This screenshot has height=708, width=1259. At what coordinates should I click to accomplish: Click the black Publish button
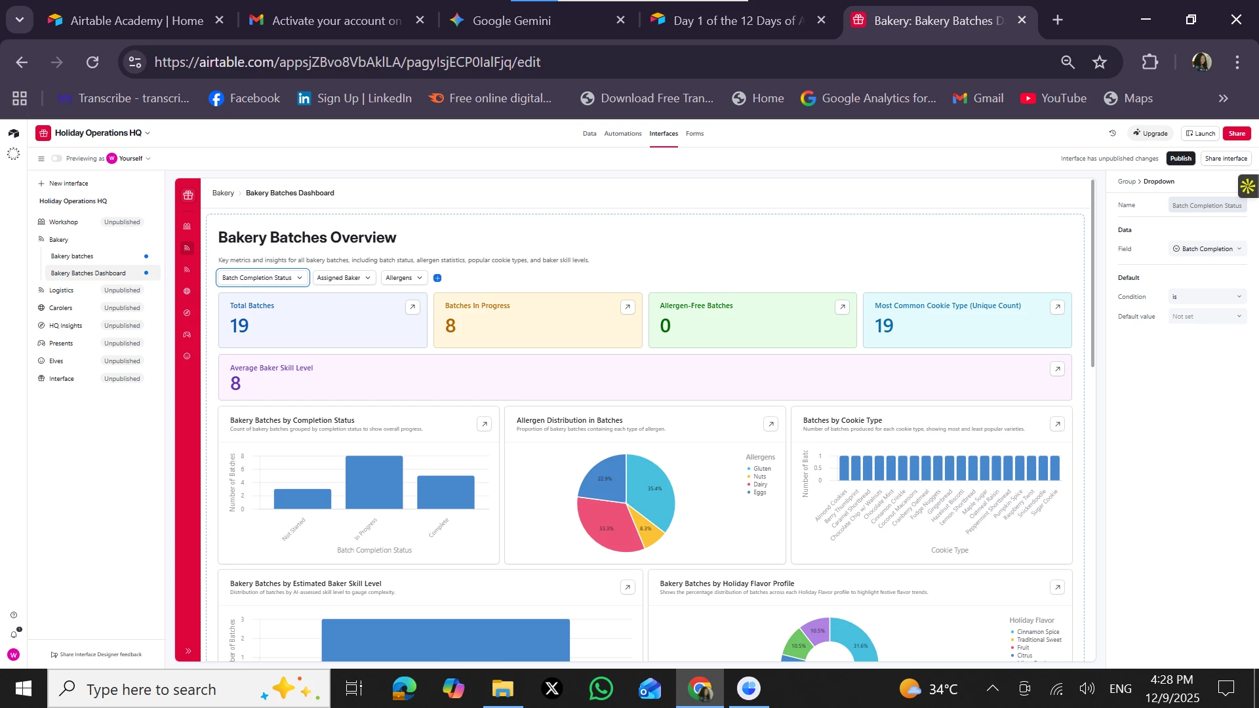[x=1180, y=159]
